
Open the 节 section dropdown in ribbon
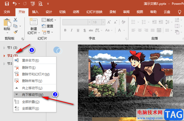(x=48, y=32)
